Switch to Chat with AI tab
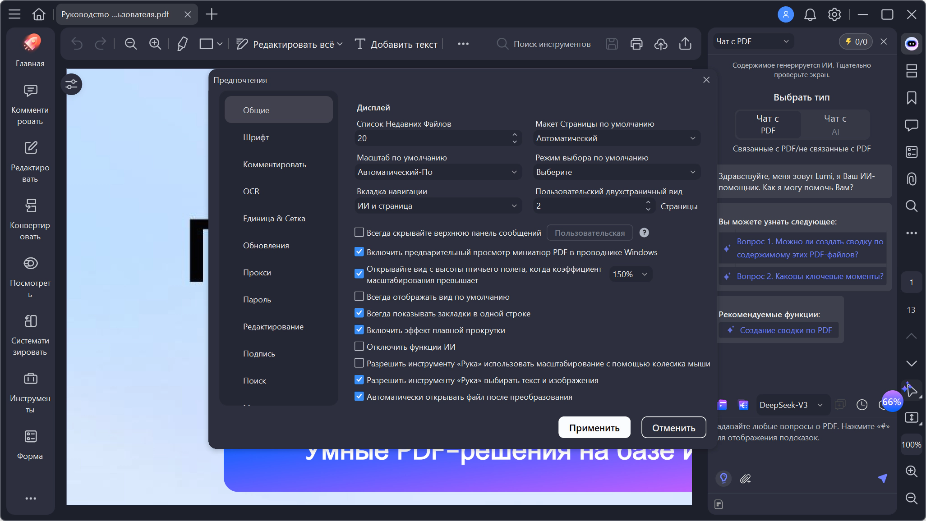The image size is (926, 521). point(835,124)
